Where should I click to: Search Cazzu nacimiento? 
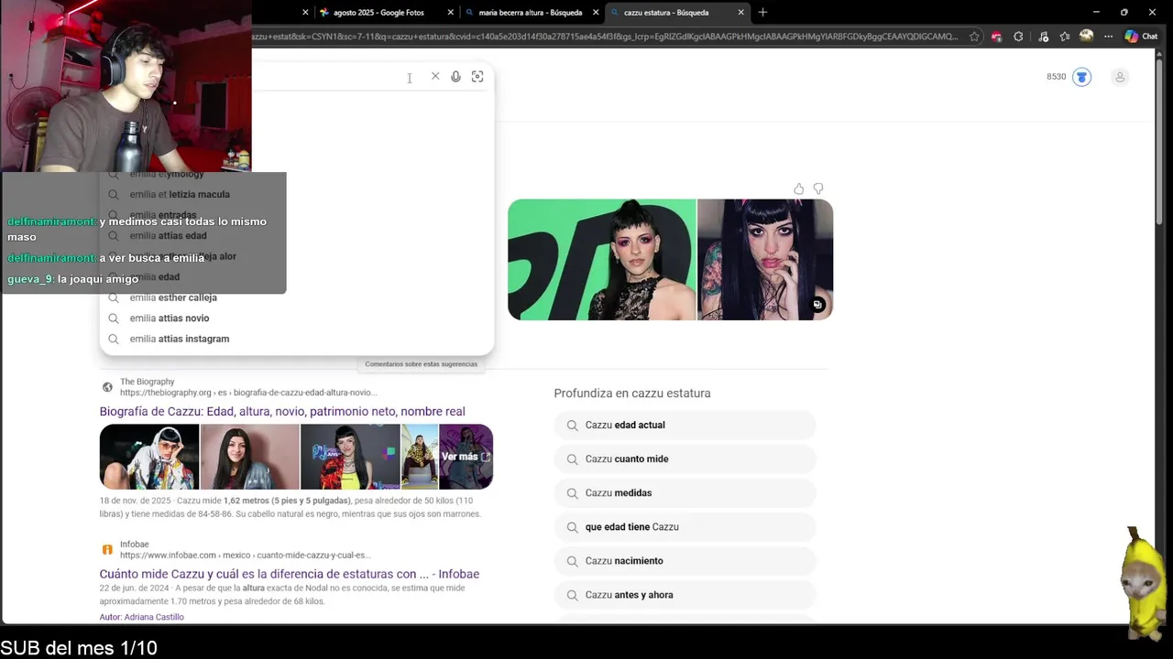point(685,561)
